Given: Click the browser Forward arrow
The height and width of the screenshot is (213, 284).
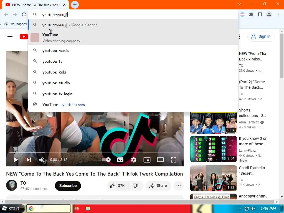Looking at the screenshot, I should [15, 14].
